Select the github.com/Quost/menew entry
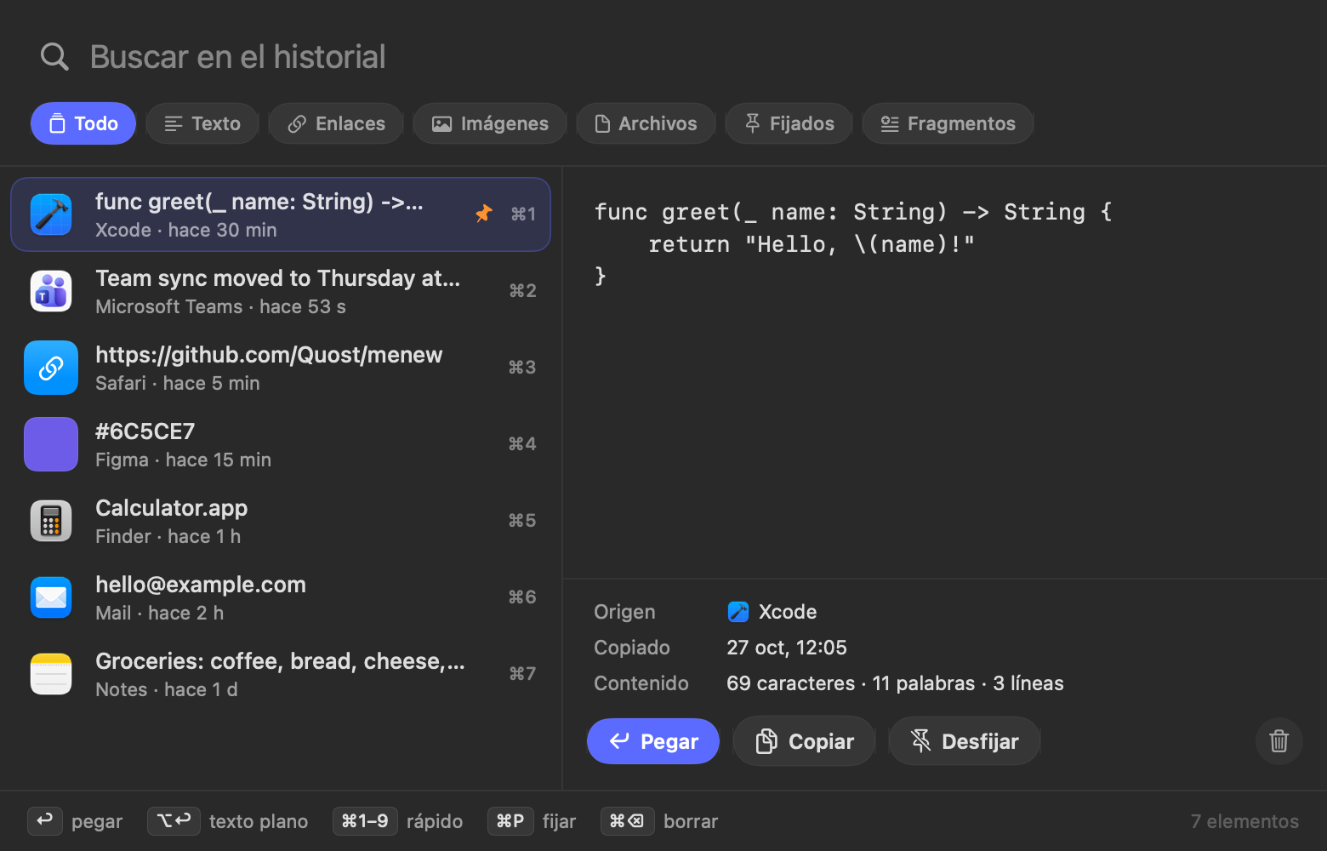Image resolution: width=1327 pixels, height=851 pixels. click(281, 368)
